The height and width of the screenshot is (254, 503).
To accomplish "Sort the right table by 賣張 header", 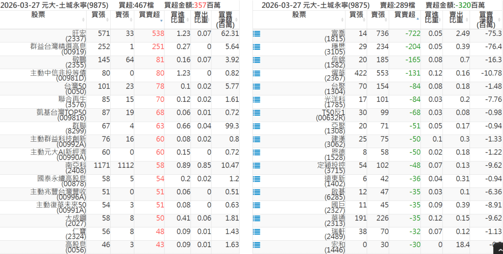I will click(x=378, y=15).
